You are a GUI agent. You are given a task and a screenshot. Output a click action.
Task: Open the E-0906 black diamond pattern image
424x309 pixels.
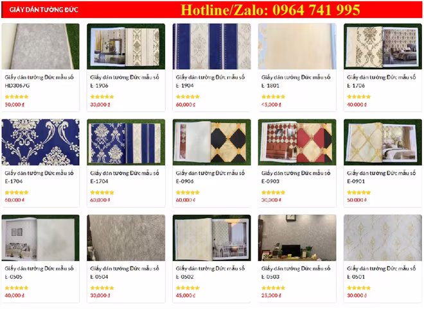coord(212,142)
